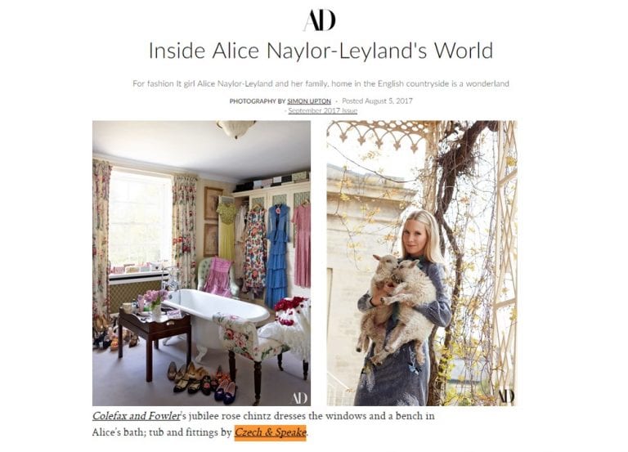Open the September 2017 Issue link
The height and width of the screenshot is (452, 628).
point(322,110)
